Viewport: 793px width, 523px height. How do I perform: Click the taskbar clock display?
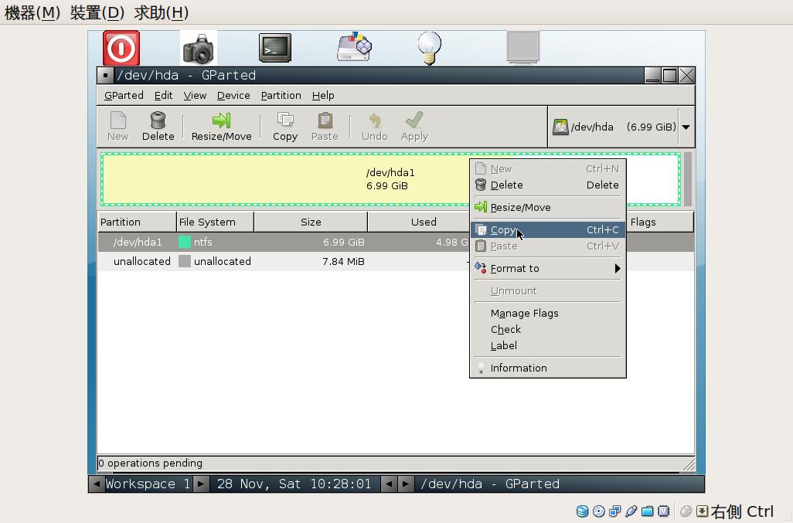click(294, 484)
